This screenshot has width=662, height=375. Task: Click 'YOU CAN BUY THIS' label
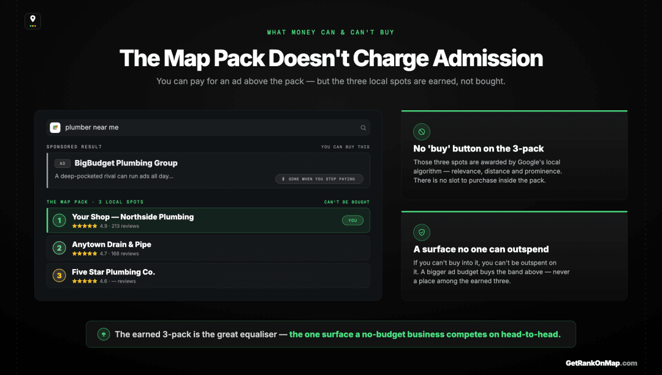(x=345, y=147)
